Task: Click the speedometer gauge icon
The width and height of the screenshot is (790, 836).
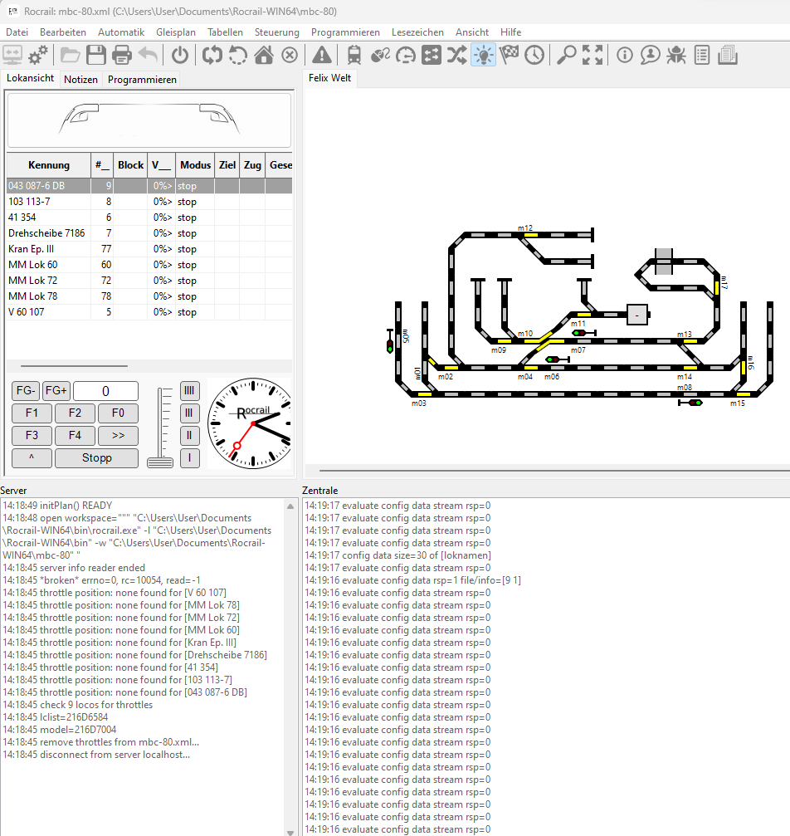Action: pyautogui.click(x=406, y=55)
